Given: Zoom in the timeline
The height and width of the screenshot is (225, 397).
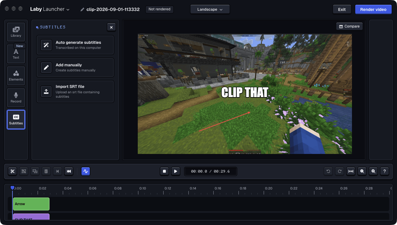Looking at the screenshot, I should pos(373,171).
